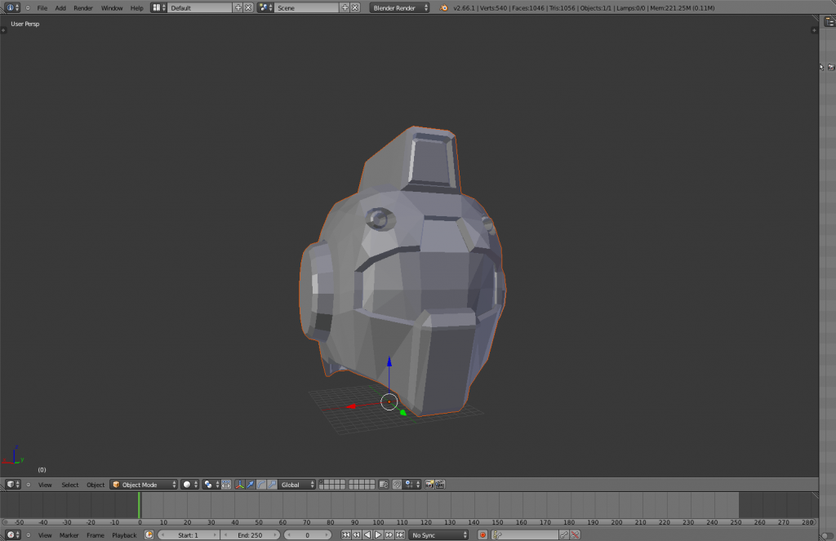
Task: Toggle automatic keyframe record button
Action: point(482,535)
